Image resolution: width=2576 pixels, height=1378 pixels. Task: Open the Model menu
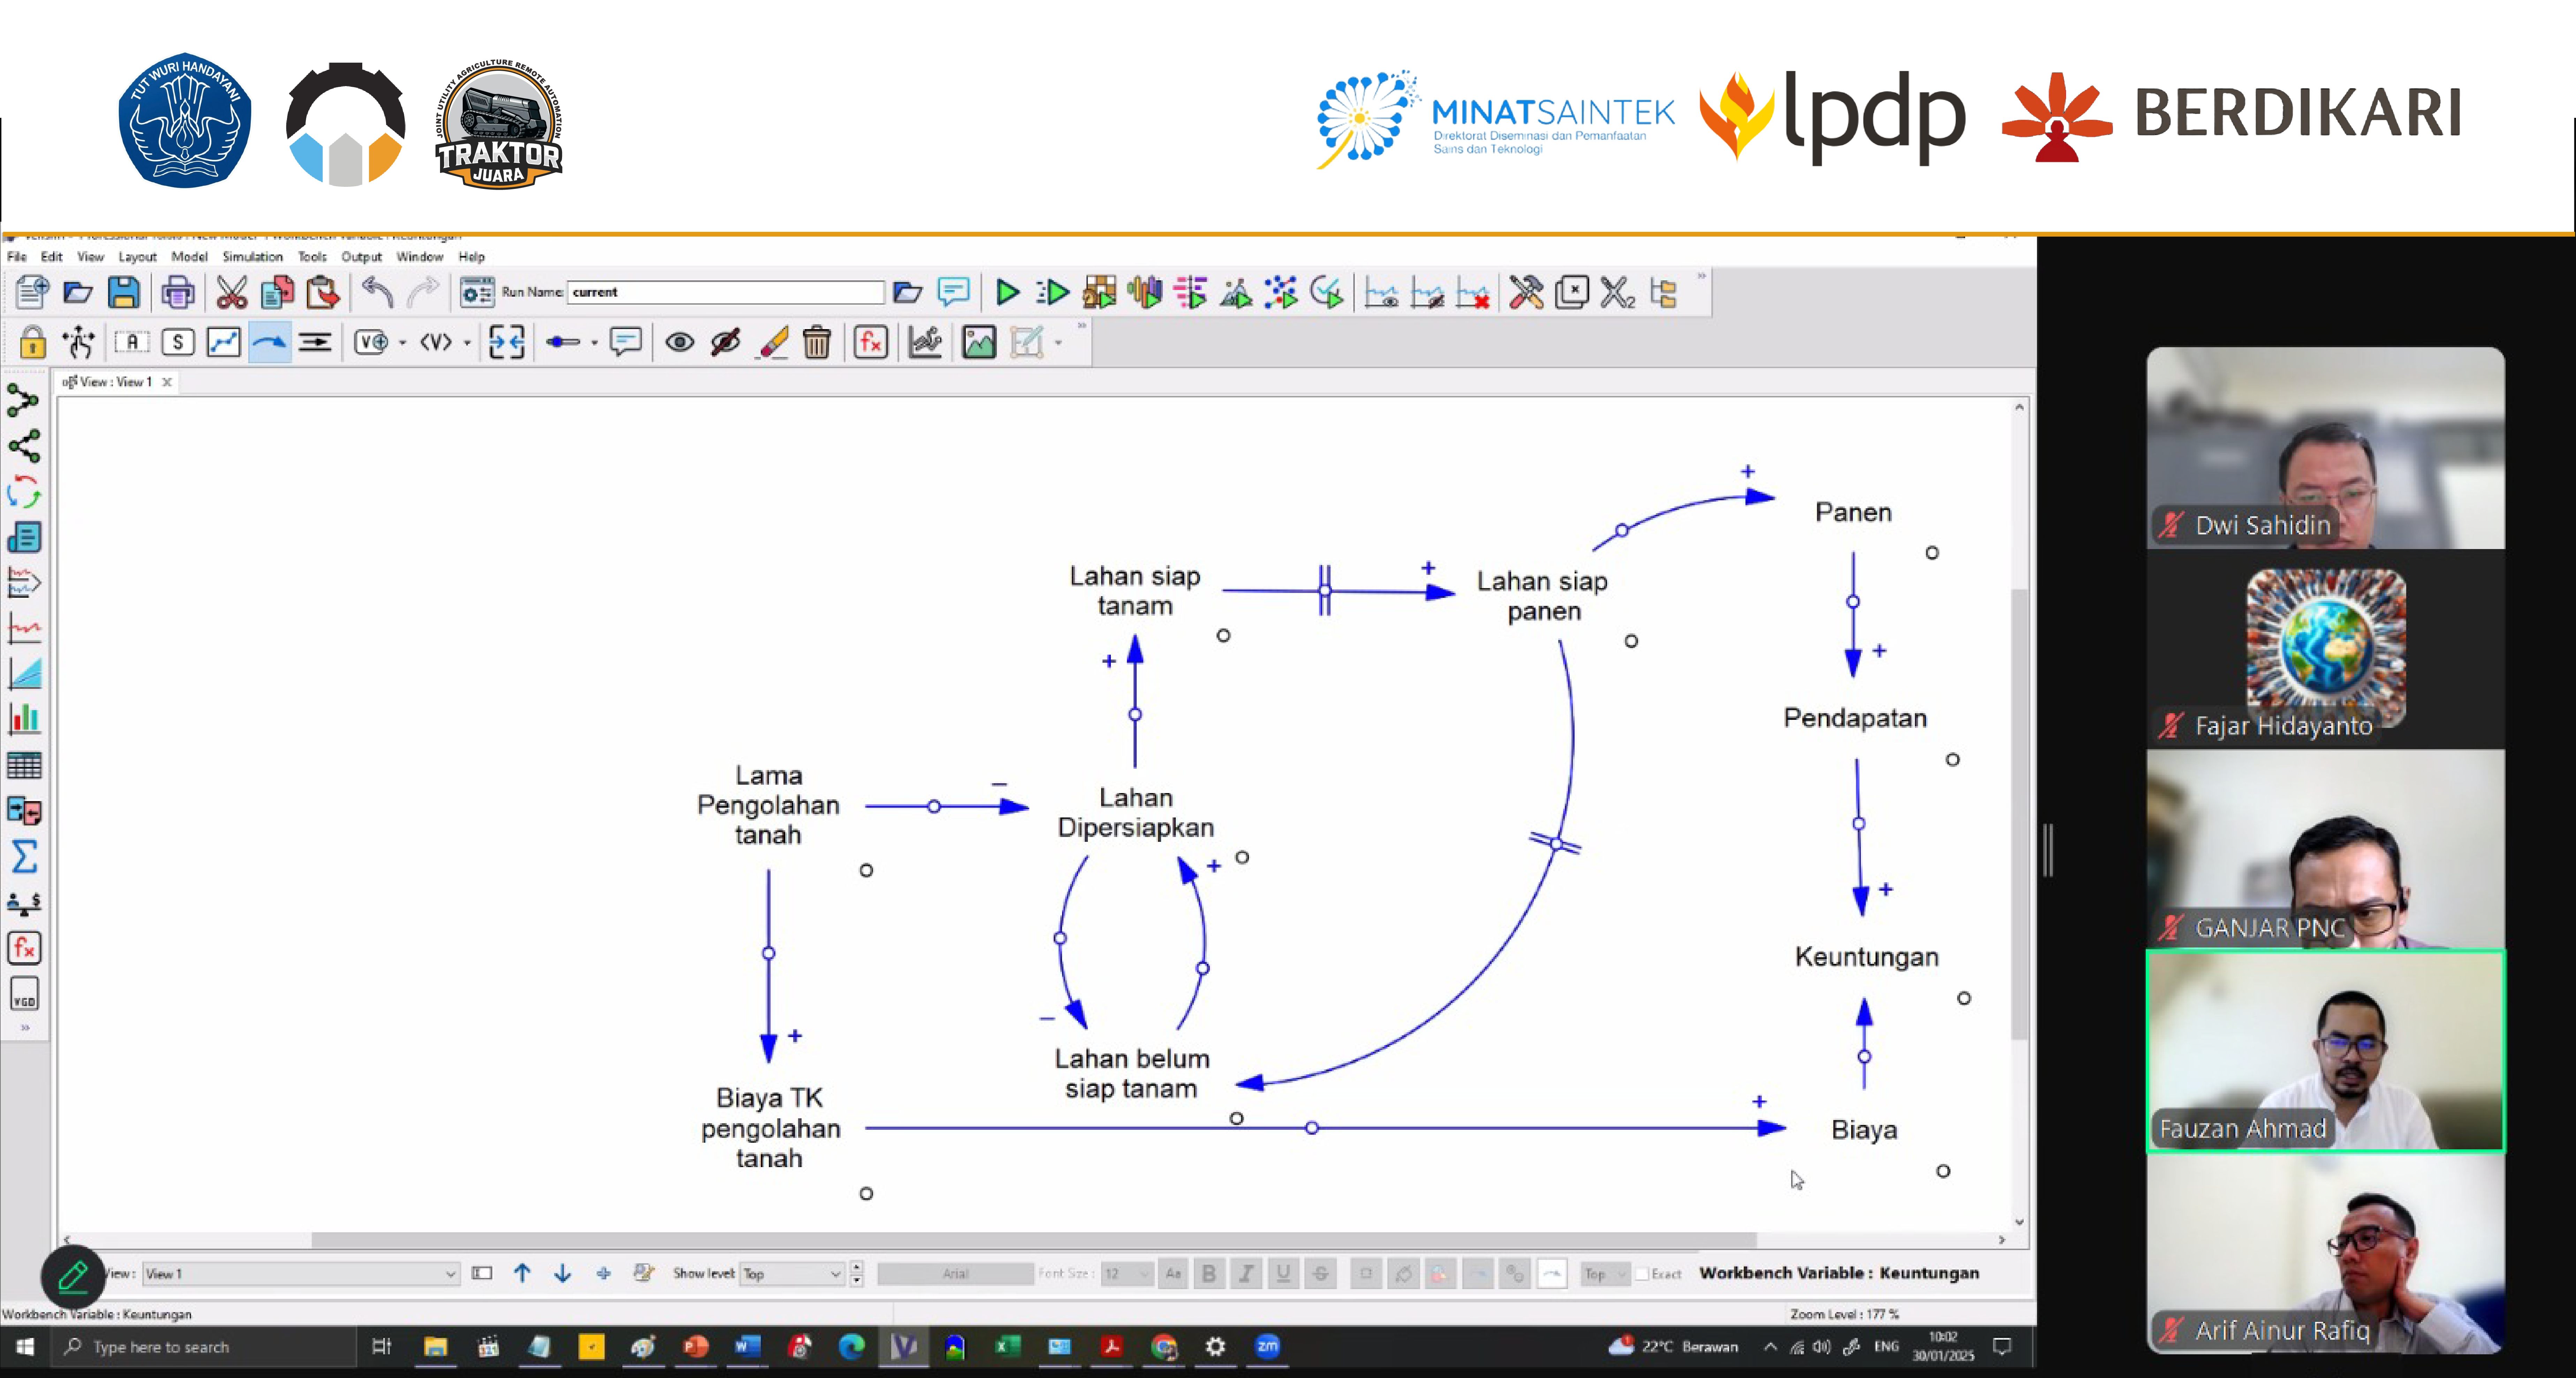point(189,257)
